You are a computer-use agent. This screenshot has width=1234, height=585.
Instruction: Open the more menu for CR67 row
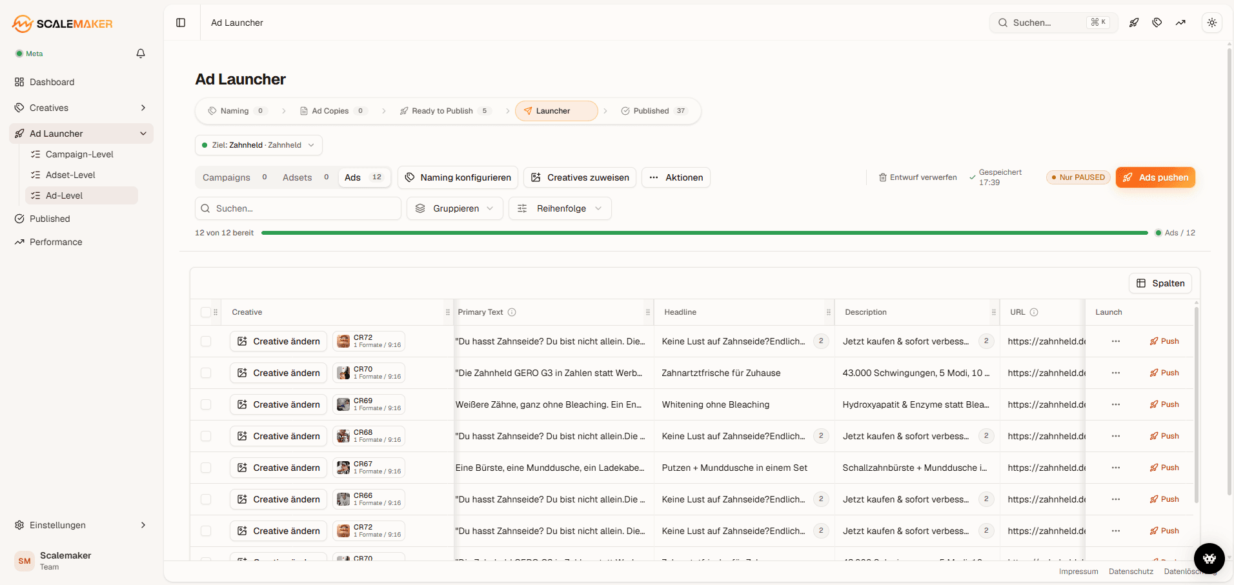coord(1116,468)
